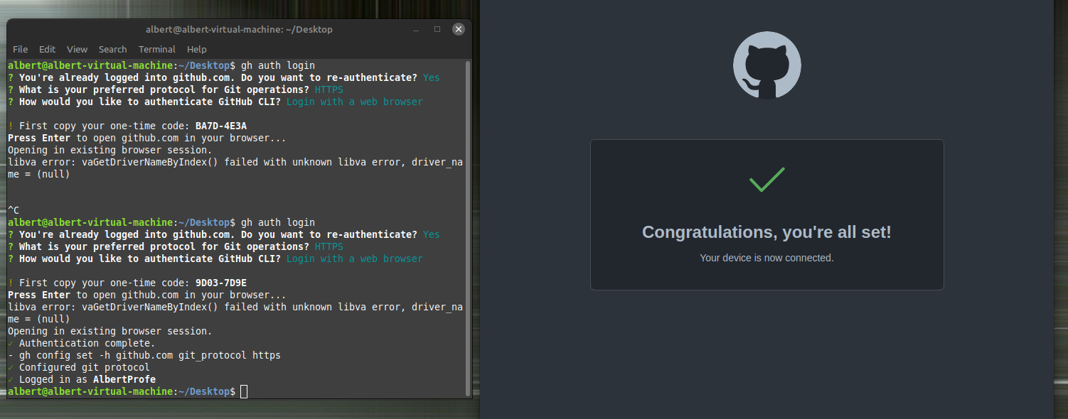The width and height of the screenshot is (1068, 419).
Task: Close the terminal window
Action: 458,29
